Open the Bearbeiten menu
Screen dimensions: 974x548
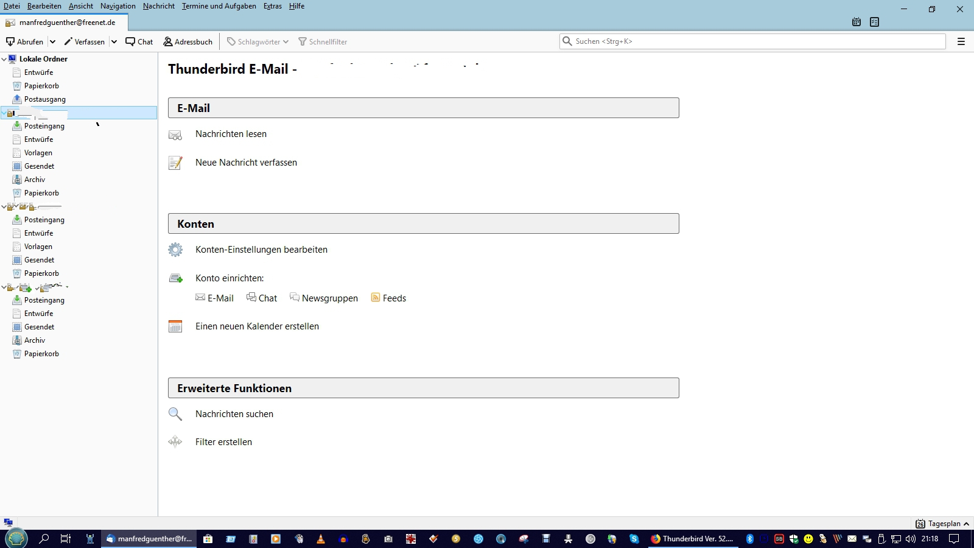click(x=44, y=6)
